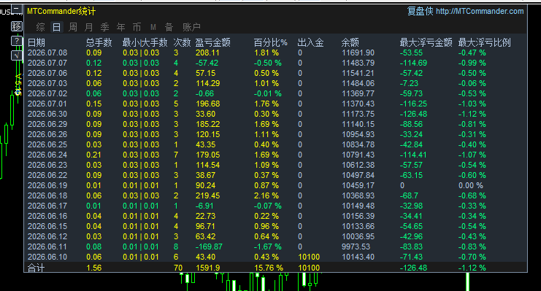
Task: Switch to the 月 monthly tab
Action: [x=88, y=27]
